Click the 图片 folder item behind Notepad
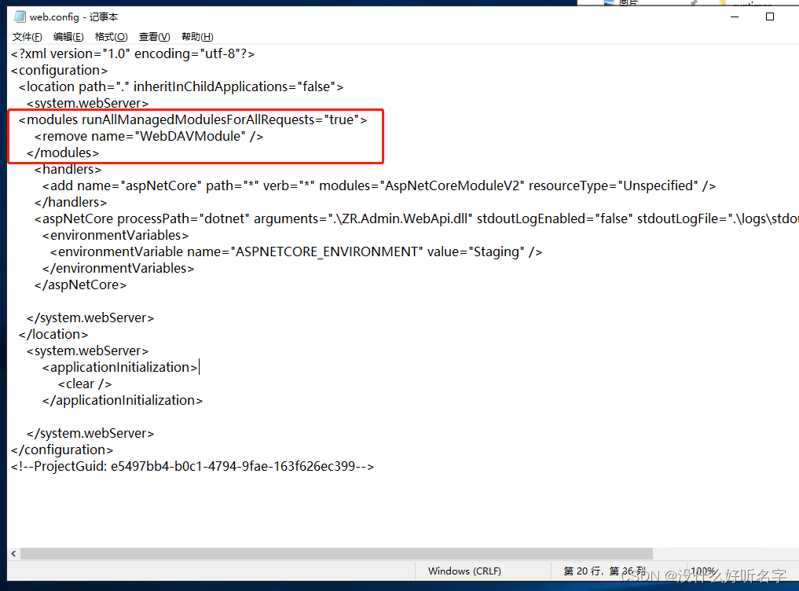This screenshot has width=799, height=591. point(629,5)
